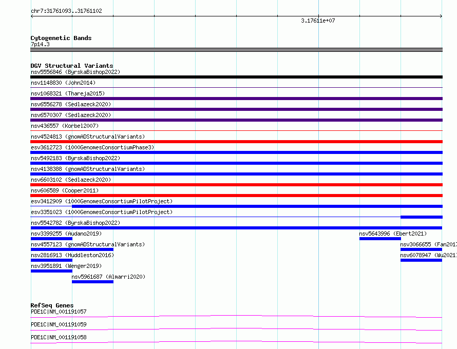Click nsv6570307 (Sedlazeck2020) label
This screenshot has height=349, width=457.
[71, 115]
